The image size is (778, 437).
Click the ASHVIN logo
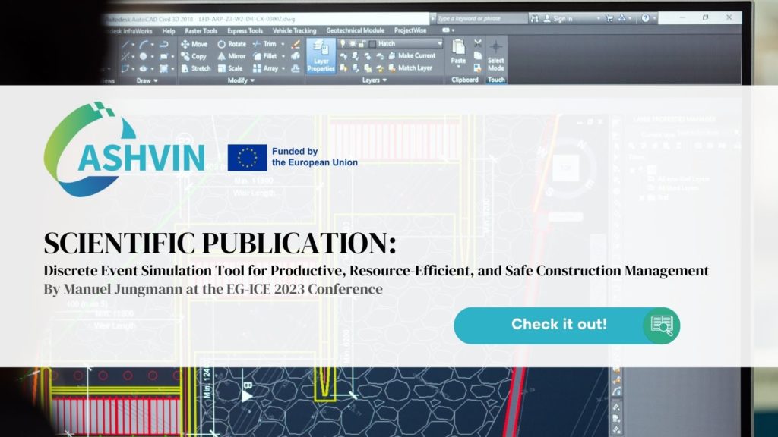(124, 149)
